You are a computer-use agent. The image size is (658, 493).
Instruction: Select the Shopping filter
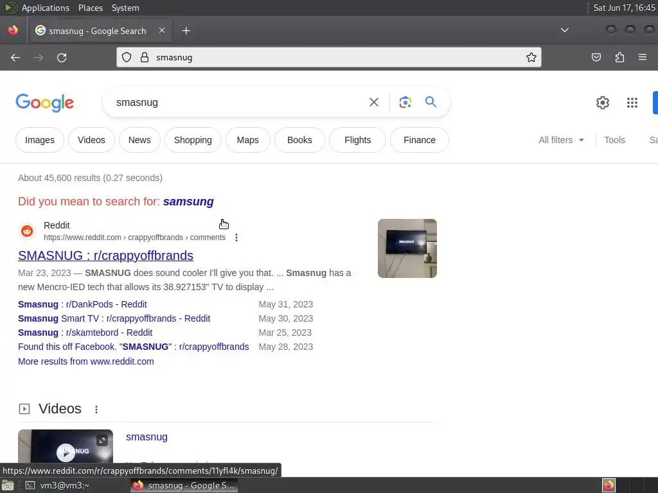click(193, 140)
